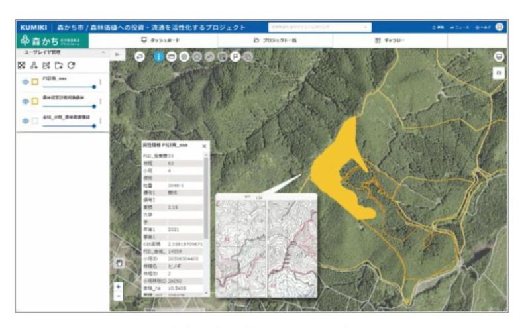Open the ダッシュボード tab
Viewport: 530px width, 328px height.
click(x=160, y=40)
